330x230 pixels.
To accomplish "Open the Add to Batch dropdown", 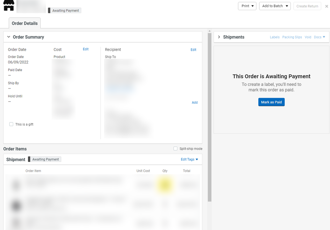I will click(x=275, y=6).
